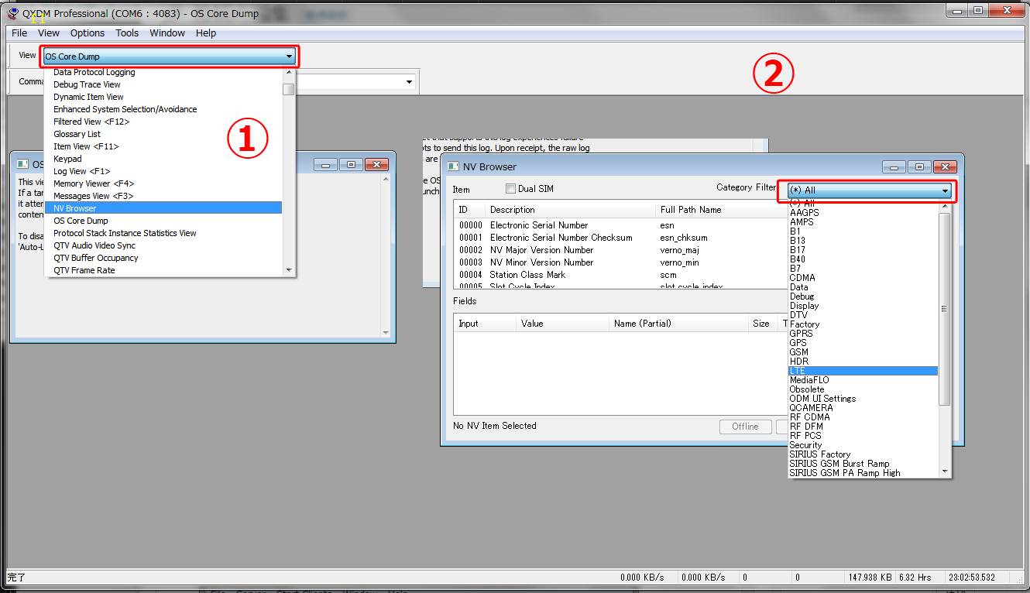Click the Size column header in Fields

coord(761,324)
